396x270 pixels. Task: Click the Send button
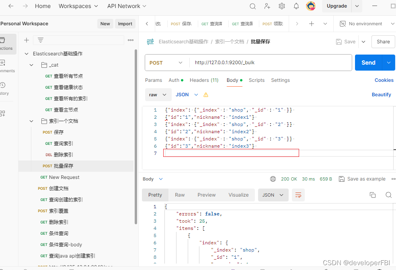click(368, 63)
